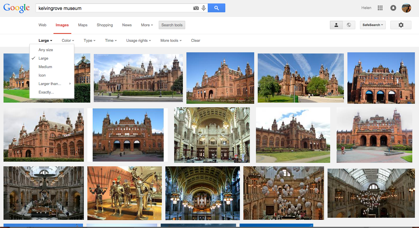
Task: Hide private results using the globe toggle
Action: pos(349,25)
